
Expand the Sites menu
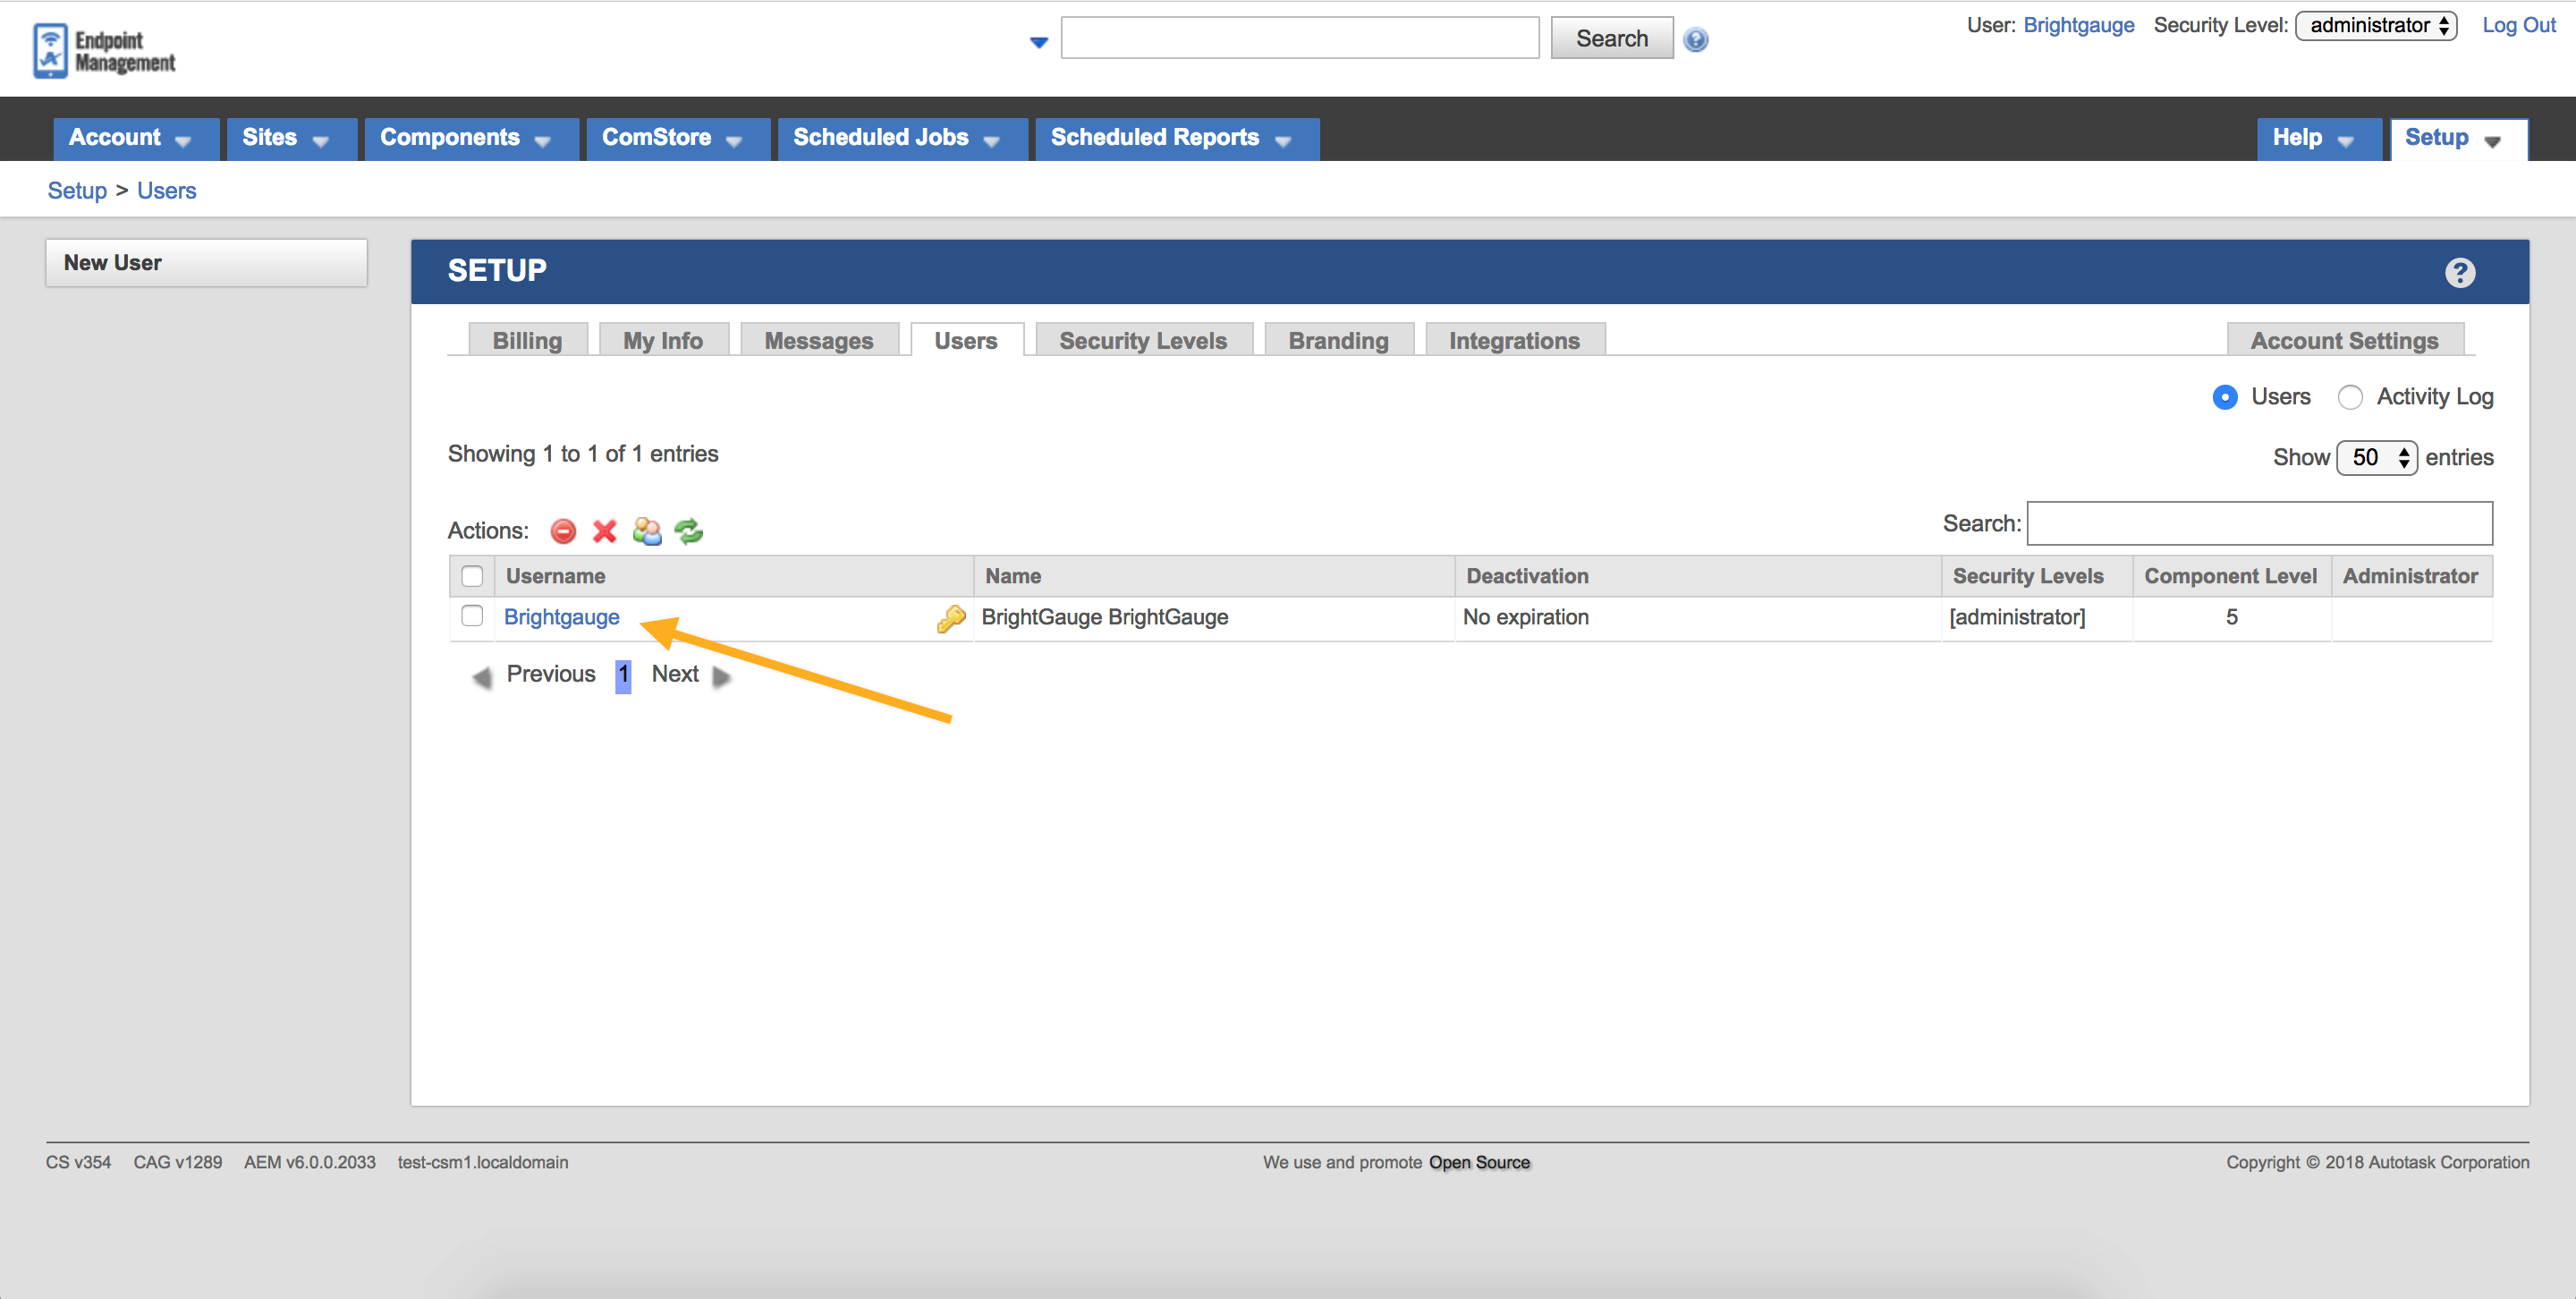291,138
